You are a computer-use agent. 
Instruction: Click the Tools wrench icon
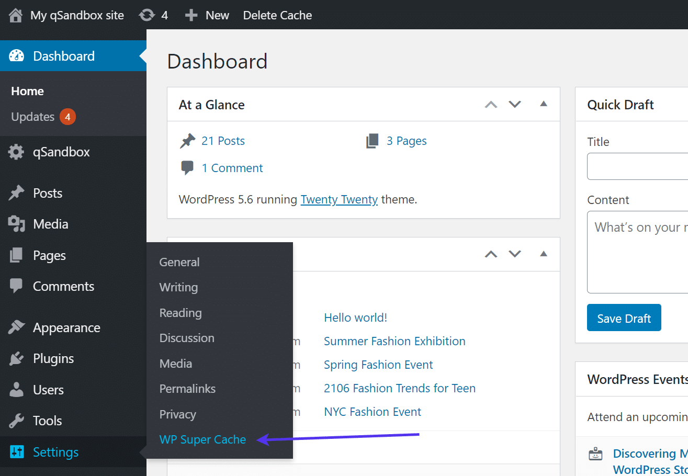coord(17,420)
